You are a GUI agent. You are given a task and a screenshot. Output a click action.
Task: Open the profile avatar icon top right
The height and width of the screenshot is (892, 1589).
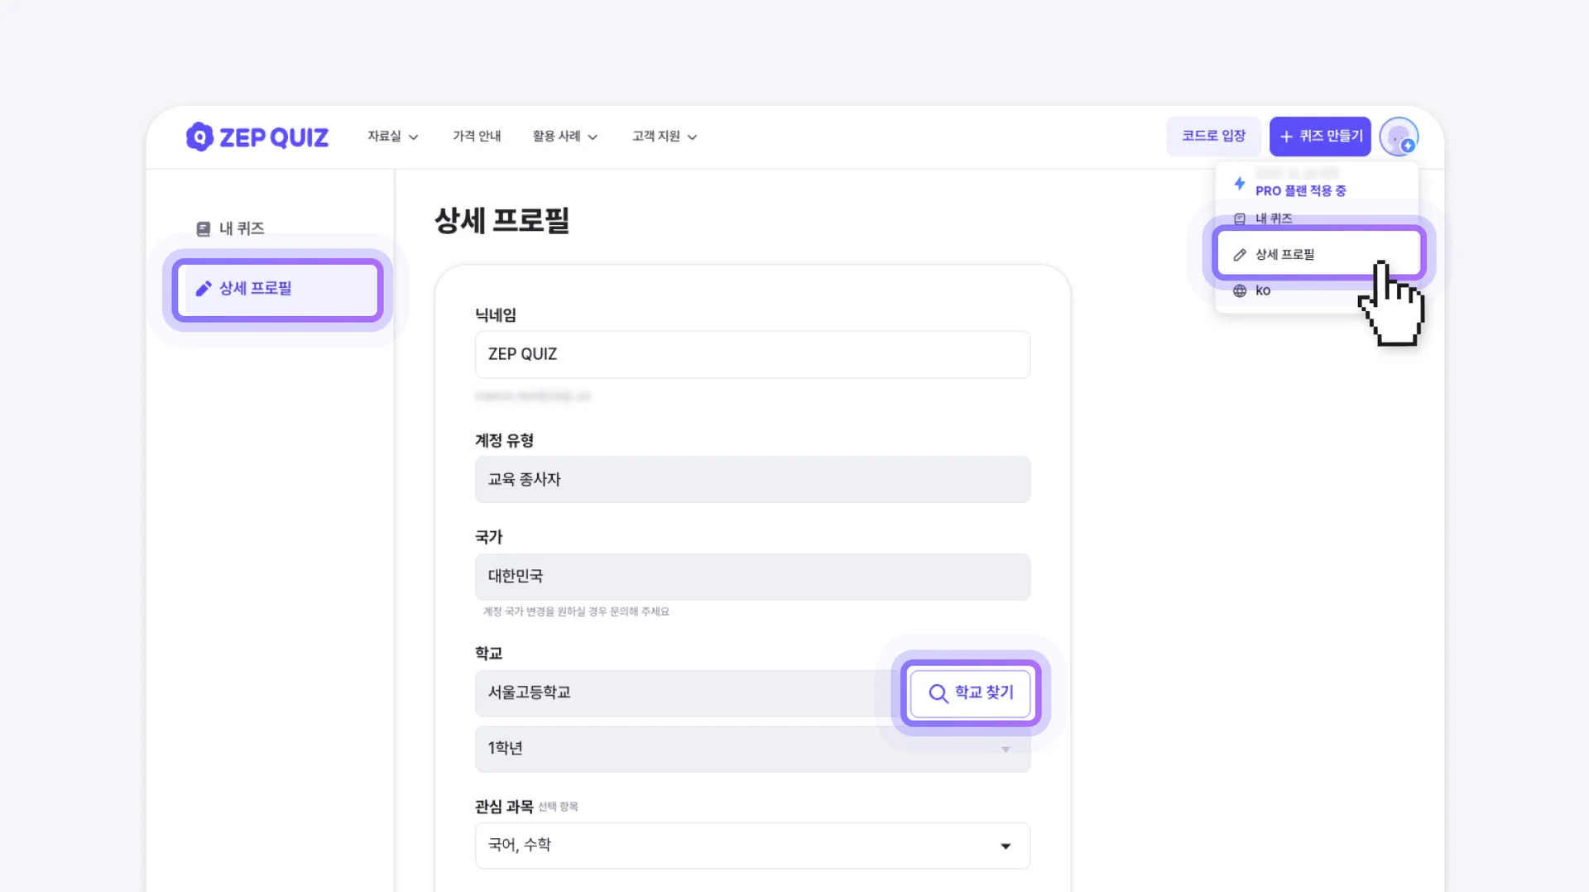[1399, 137]
